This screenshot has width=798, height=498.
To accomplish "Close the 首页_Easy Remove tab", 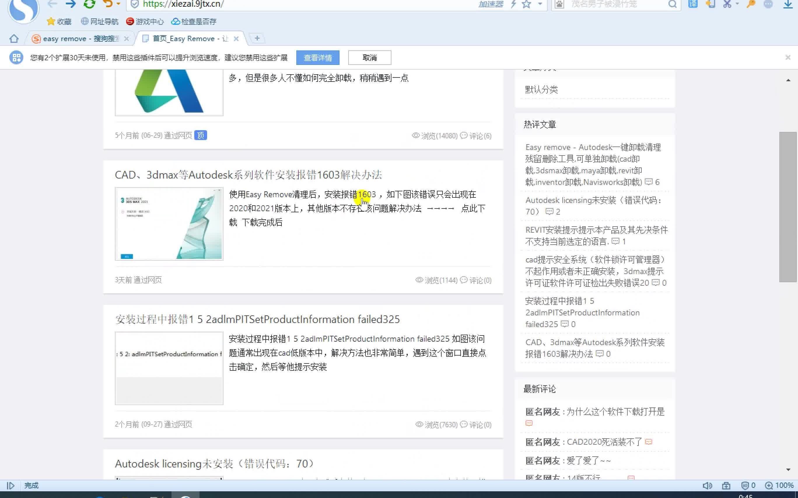I will [x=236, y=38].
